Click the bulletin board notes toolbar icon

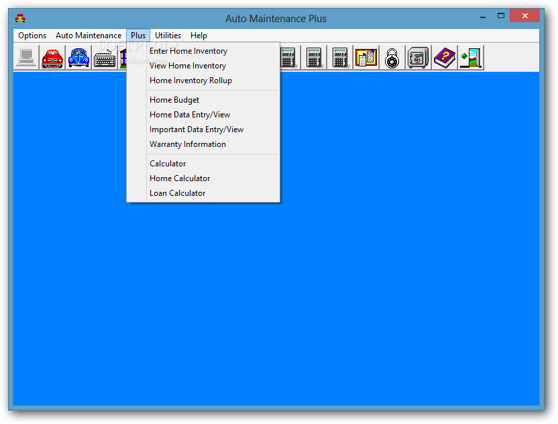(366, 57)
